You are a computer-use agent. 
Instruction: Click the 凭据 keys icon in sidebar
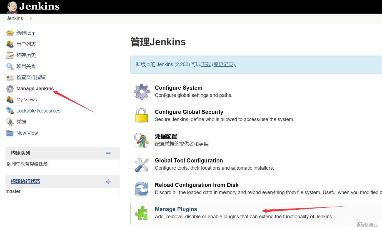(x=10, y=122)
